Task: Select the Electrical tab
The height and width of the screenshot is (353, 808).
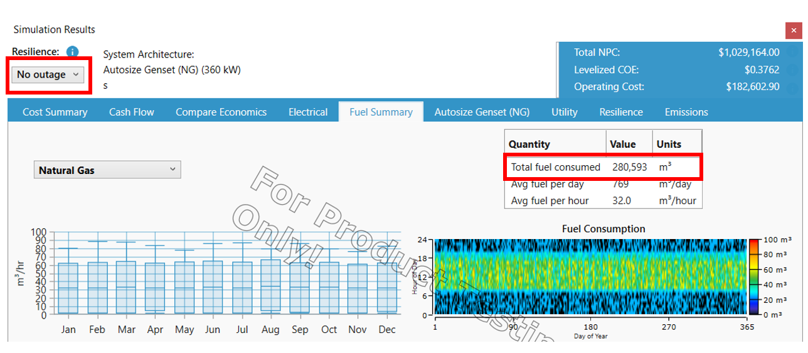Action: tap(307, 112)
